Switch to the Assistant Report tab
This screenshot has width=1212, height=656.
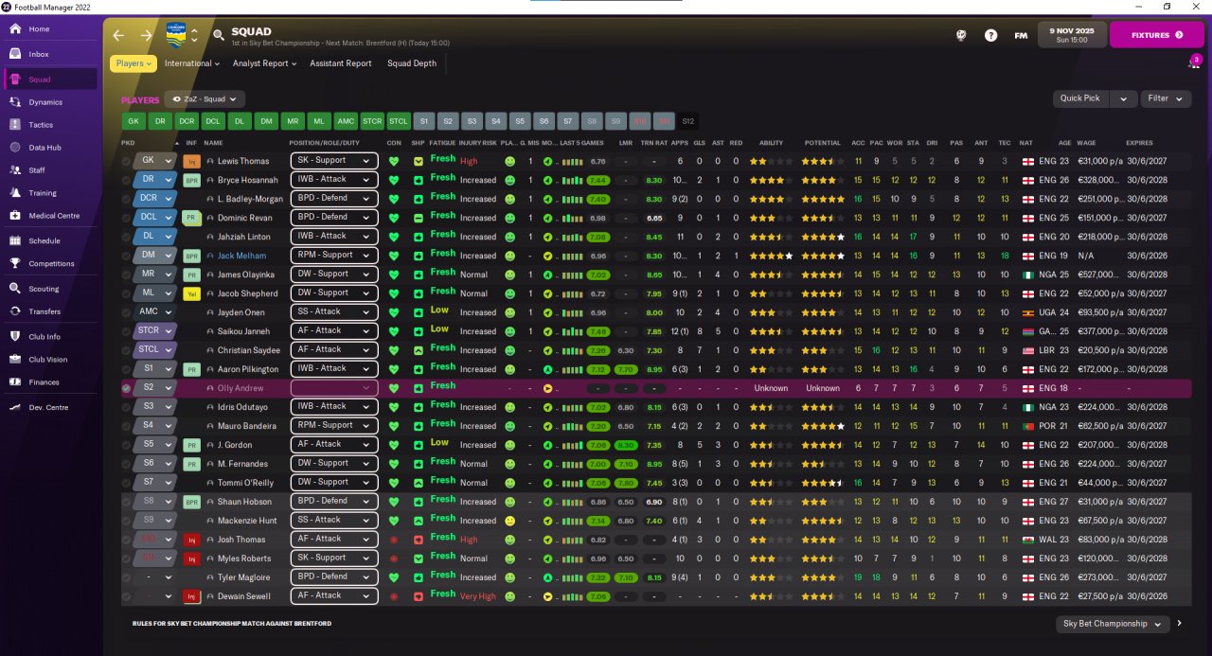pos(341,63)
